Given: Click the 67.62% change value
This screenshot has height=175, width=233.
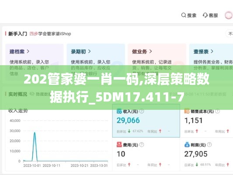Looking at the screenshot, I should (138, 131).
